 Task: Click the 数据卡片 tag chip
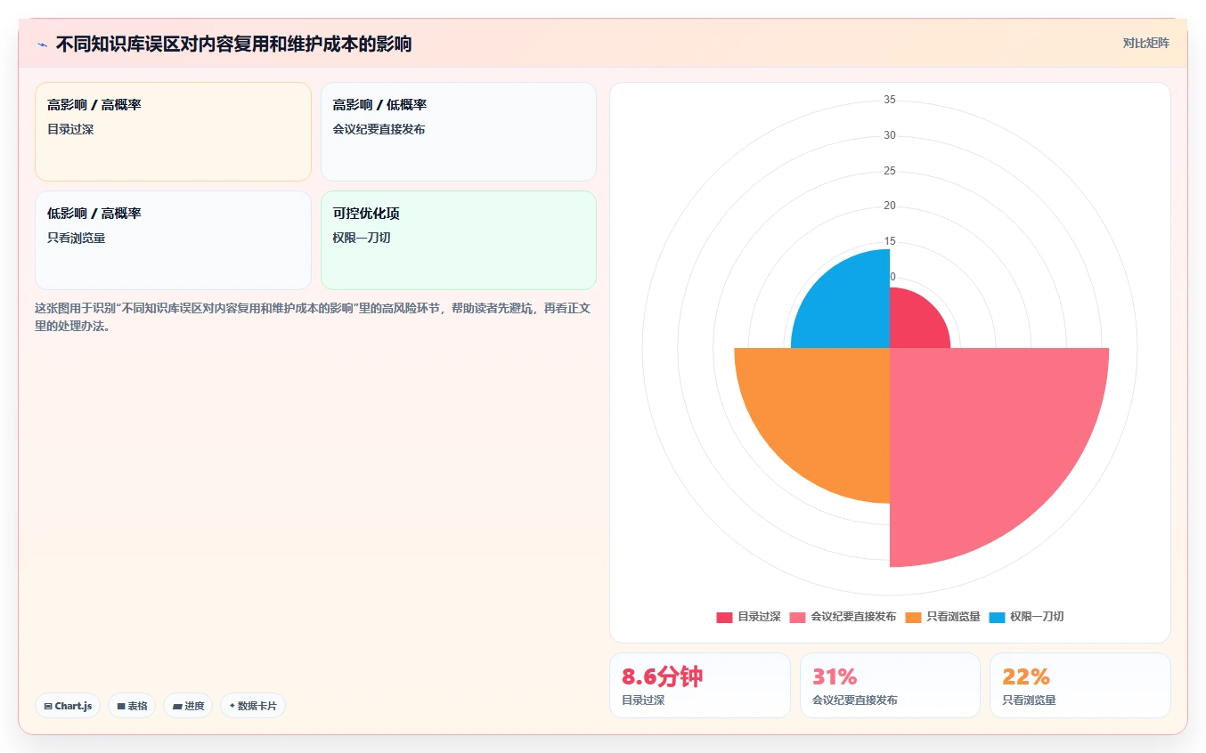click(253, 706)
